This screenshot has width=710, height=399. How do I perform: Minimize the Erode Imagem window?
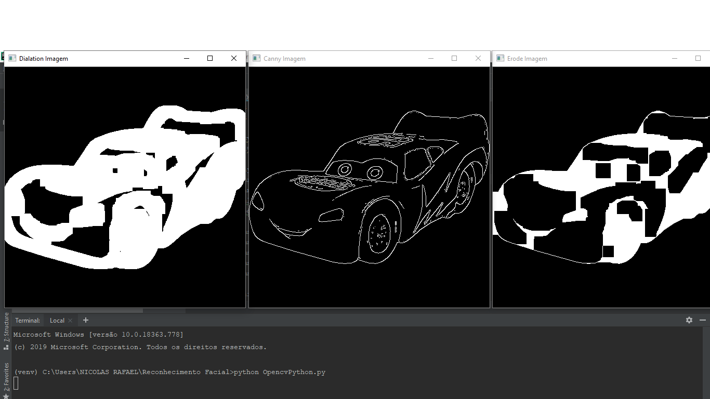tap(675, 58)
